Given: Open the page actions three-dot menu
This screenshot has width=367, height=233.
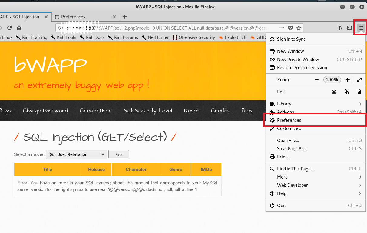Looking at the screenshot, I should (x=282, y=28).
